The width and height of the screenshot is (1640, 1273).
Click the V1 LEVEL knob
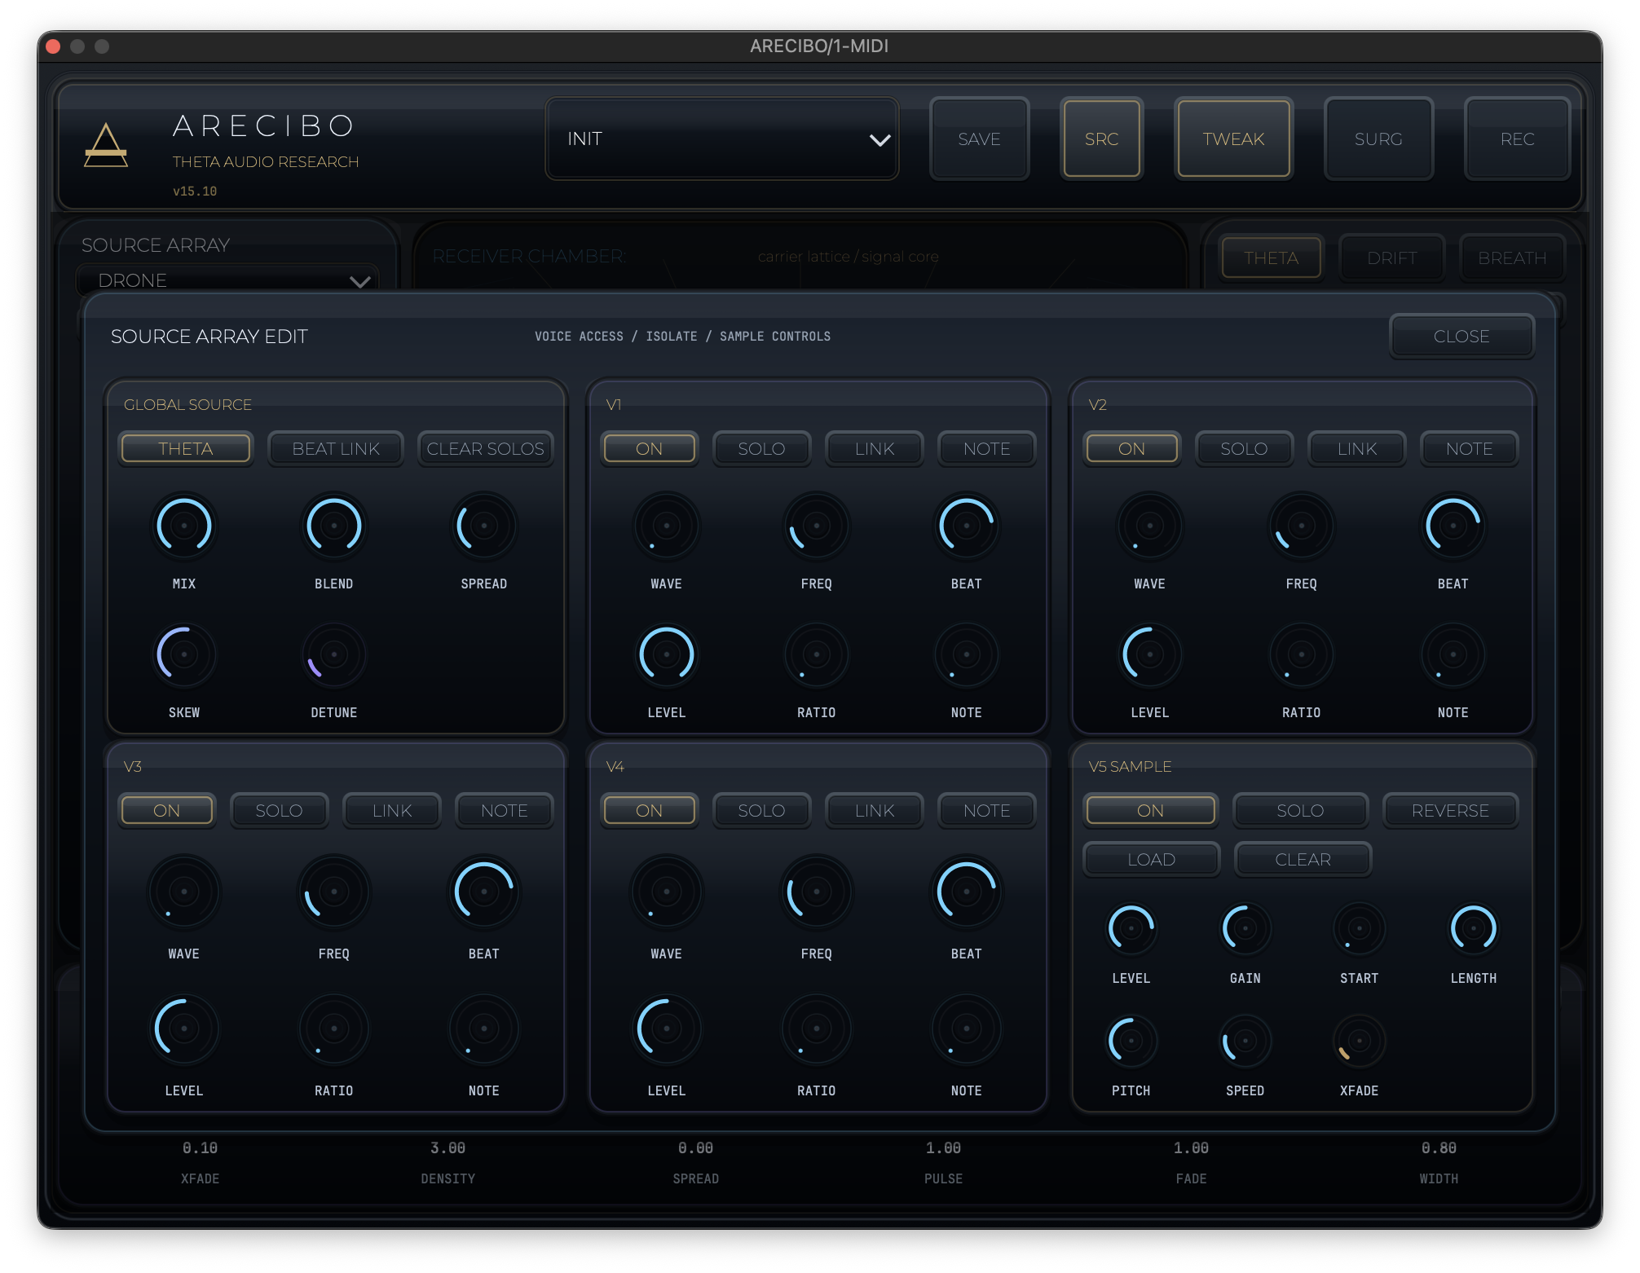[x=667, y=654]
